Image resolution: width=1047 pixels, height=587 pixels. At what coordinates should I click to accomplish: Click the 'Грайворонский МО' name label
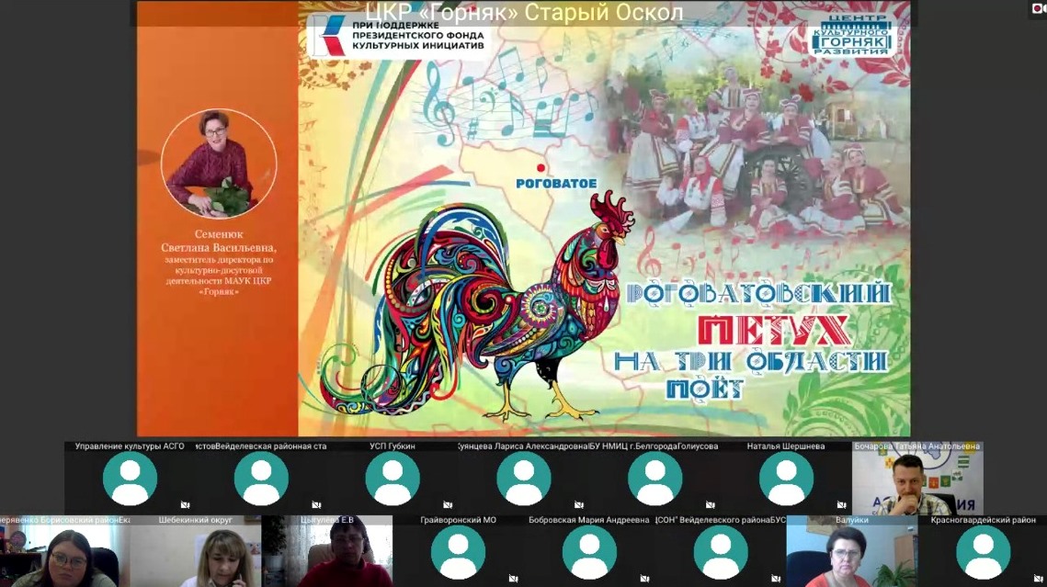click(458, 520)
